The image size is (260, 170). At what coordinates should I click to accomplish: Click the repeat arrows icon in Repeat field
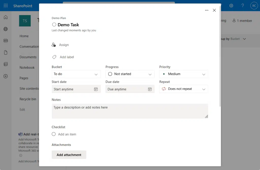click(x=164, y=89)
